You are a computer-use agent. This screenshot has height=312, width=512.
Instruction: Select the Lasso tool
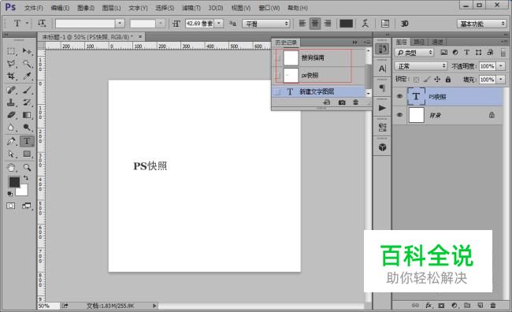pyautogui.click(x=11, y=63)
